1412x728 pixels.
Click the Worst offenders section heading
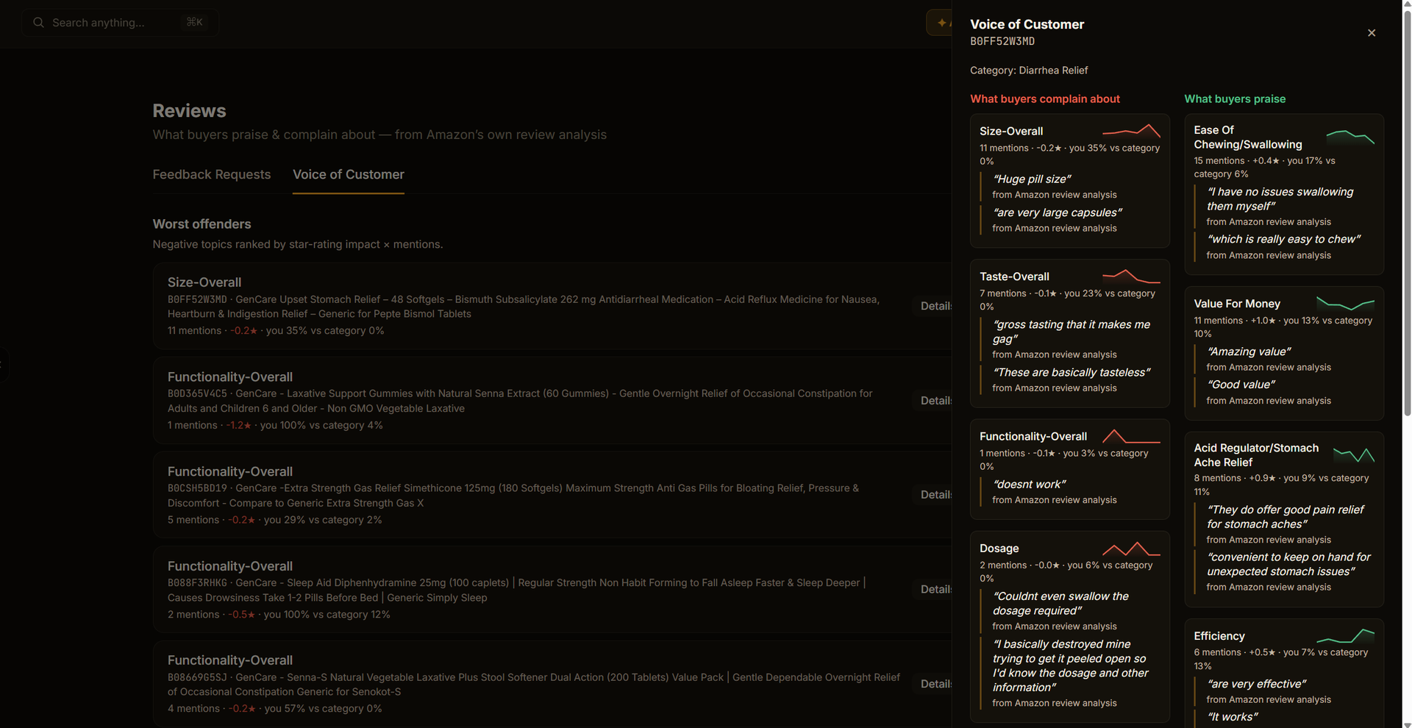click(x=202, y=224)
